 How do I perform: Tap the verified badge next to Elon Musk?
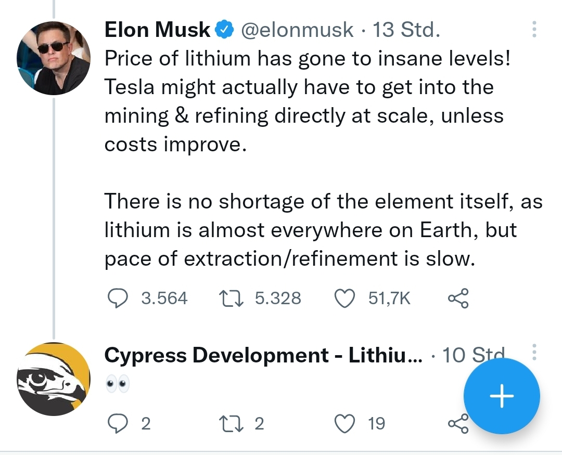tap(224, 30)
